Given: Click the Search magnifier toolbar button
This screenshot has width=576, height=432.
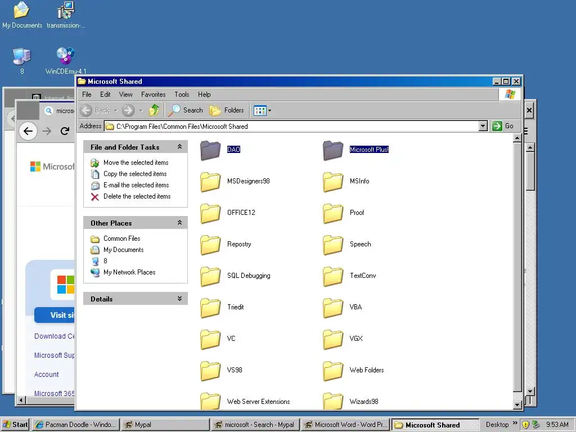Looking at the screenshot, I should [x=185, y=110].
